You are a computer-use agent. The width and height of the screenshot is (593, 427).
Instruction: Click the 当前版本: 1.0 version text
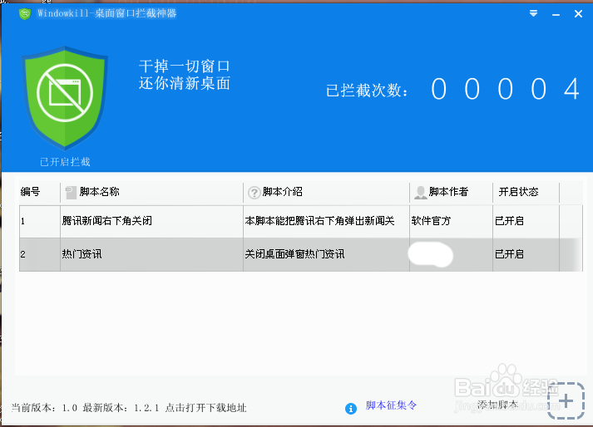point(44,408)
